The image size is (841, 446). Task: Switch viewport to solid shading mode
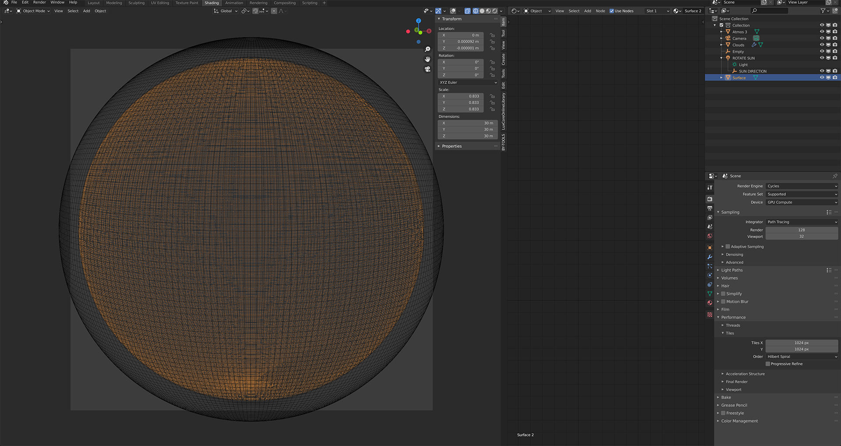482,11
